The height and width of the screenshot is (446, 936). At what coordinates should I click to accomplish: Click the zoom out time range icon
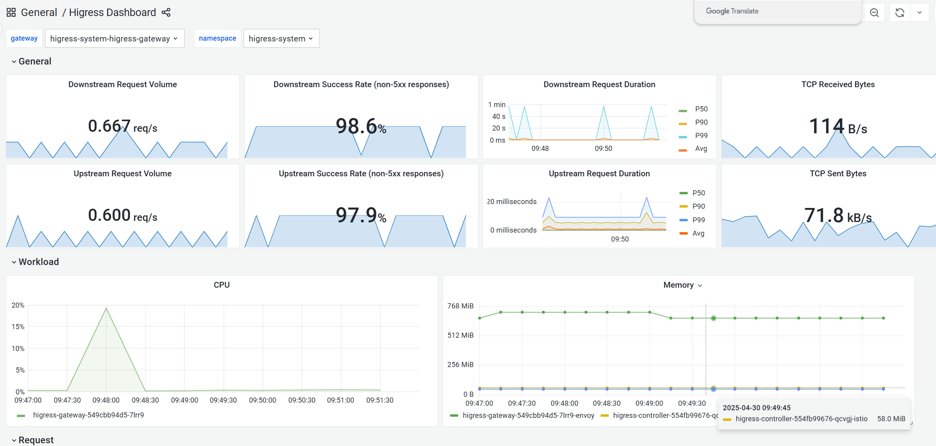[874, 13]
